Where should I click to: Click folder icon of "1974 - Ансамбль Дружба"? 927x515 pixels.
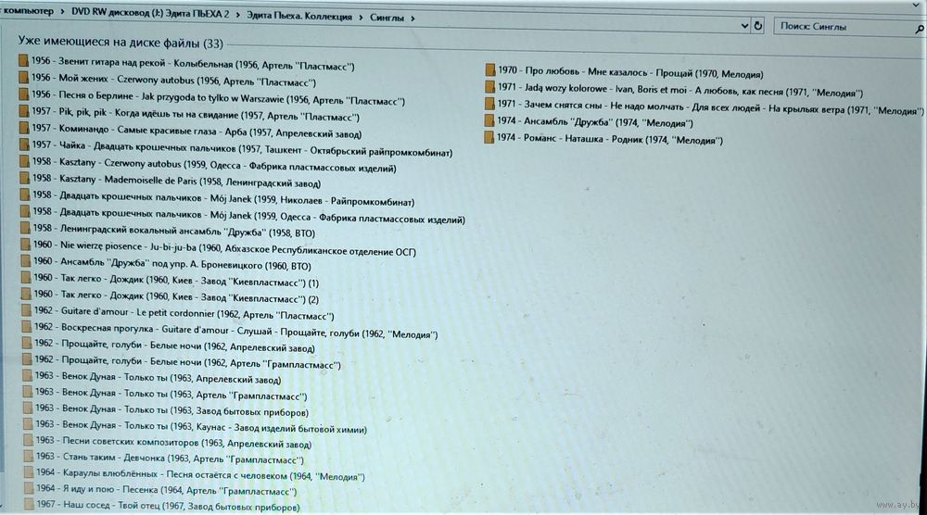click(x=489, y=120)
